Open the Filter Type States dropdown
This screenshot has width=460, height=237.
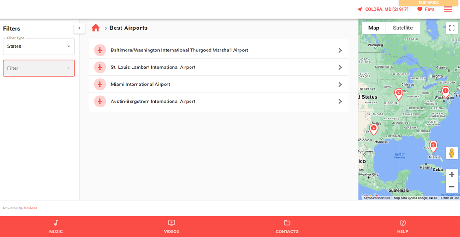click(39, 46)
